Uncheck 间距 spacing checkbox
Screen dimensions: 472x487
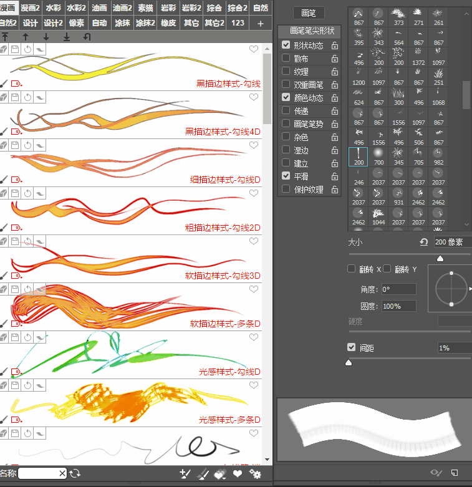[351, 347]
